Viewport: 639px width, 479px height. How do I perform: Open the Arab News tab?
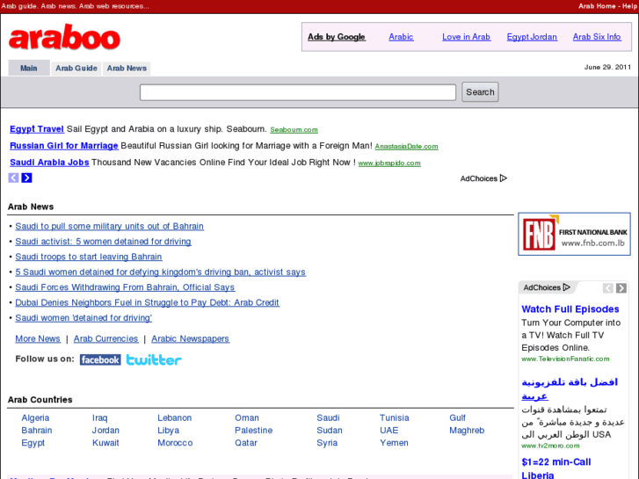pos(127,68)
